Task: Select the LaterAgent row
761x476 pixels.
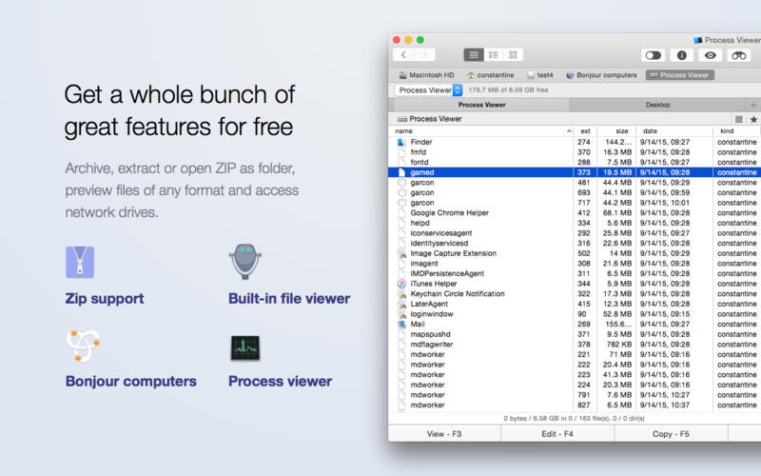Action: (575, 304)
